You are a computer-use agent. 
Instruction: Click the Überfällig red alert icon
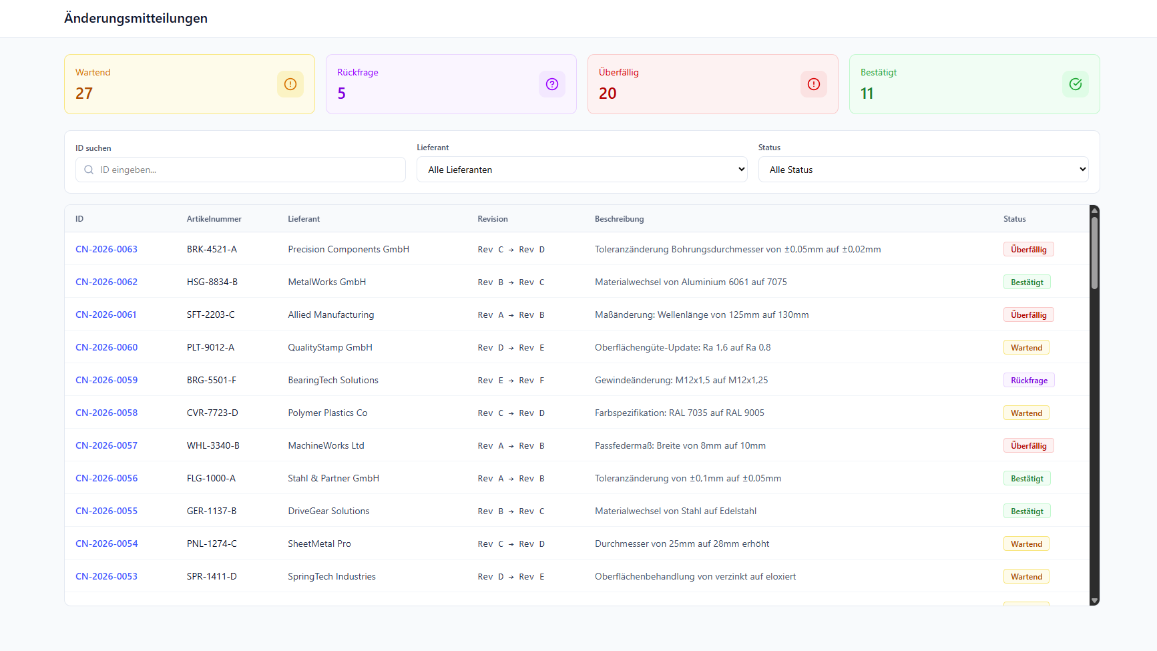(x=813, y=84)
